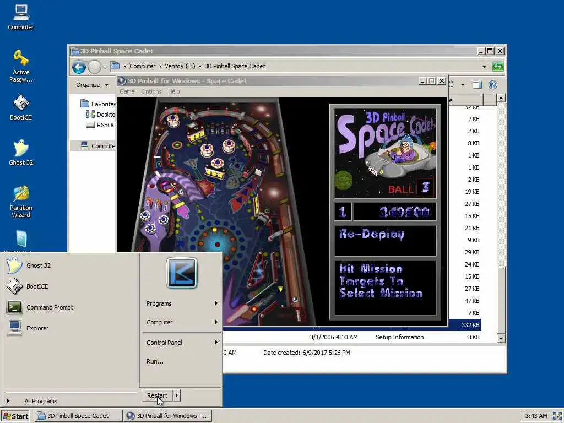The image size is (564, 423).
Task: Open the Run... dialog
Action: [155, 361]
